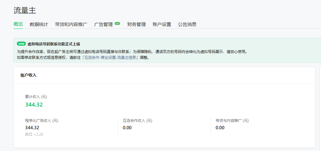The width and height of the screenshot is (321, 151).
Task: Click the NEW badge beside 广告管理
Action: [117, 23]
